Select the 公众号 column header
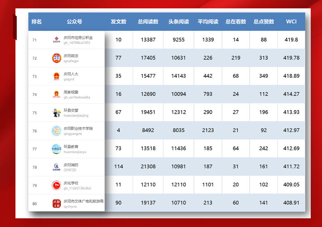Image resolution: width=322 pixels, height=227 pixels. (x=74, y=22)
